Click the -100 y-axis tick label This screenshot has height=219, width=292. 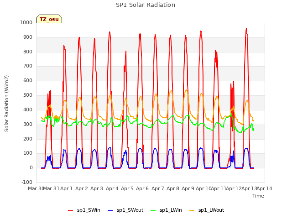[27, 182]
